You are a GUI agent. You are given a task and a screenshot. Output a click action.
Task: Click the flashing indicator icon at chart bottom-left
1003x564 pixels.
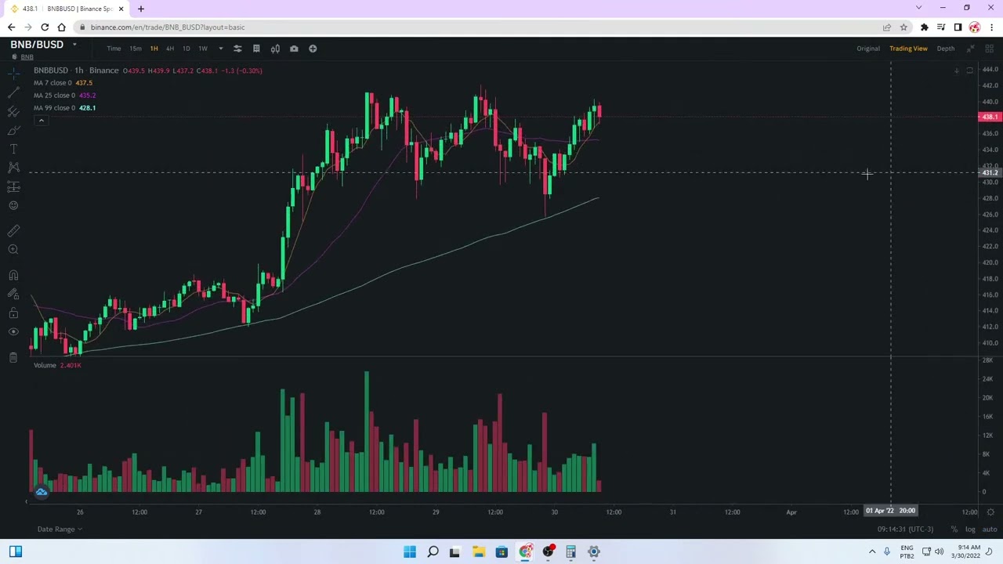41,492
